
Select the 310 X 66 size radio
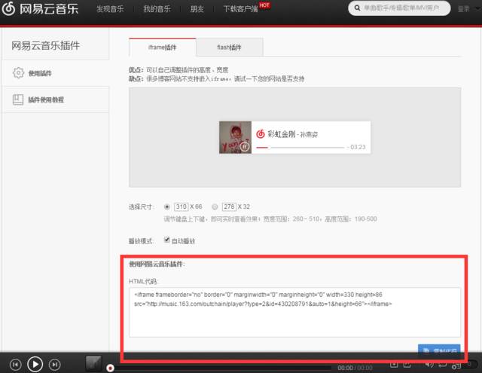(x=167, y=206)
